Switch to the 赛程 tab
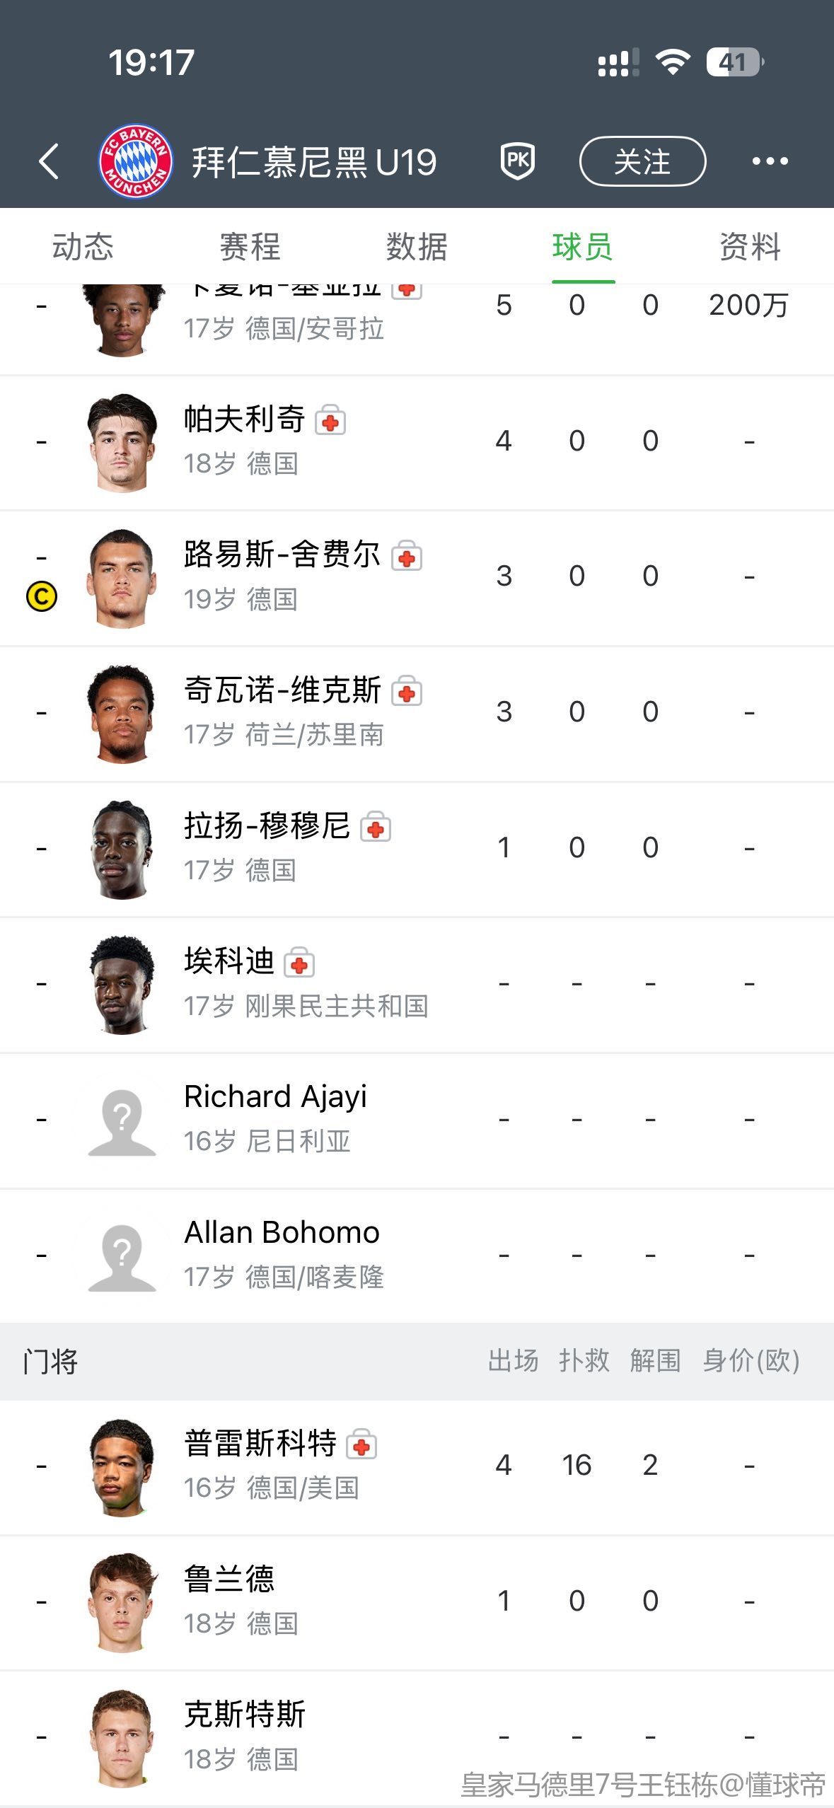Screen dimensions: 834x1808 [x=250, y=247]
